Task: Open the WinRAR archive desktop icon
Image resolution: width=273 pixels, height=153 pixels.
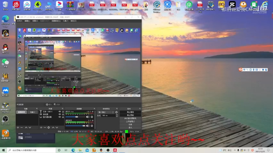Action: coord(70,6)
